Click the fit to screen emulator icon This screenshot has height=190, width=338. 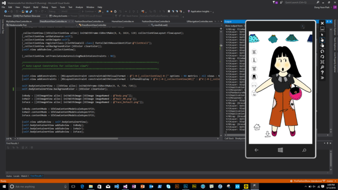pyautogui.click(x=322, y=62)
